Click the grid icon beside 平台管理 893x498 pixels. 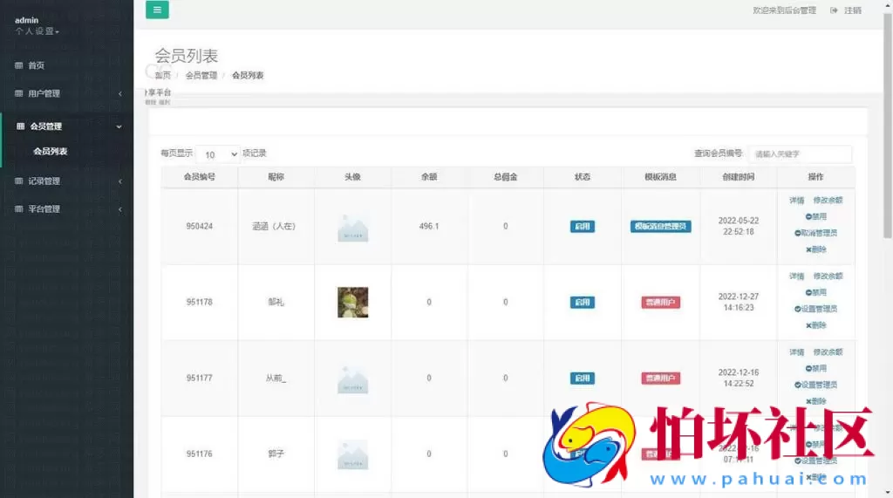[19, 209]
